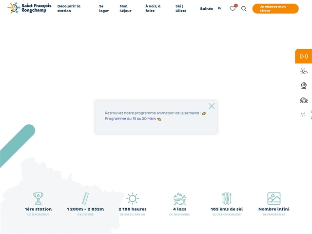Open the Fr language selector
312x234 pixels.
219,9
